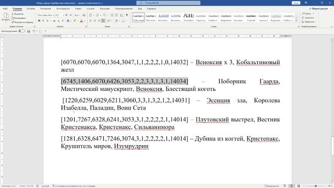
Task: Open the font size combo box
Action: 59,15
